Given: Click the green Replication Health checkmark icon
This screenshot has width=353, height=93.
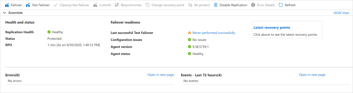Looking at the screenshot, I should (x=49, y=32).
